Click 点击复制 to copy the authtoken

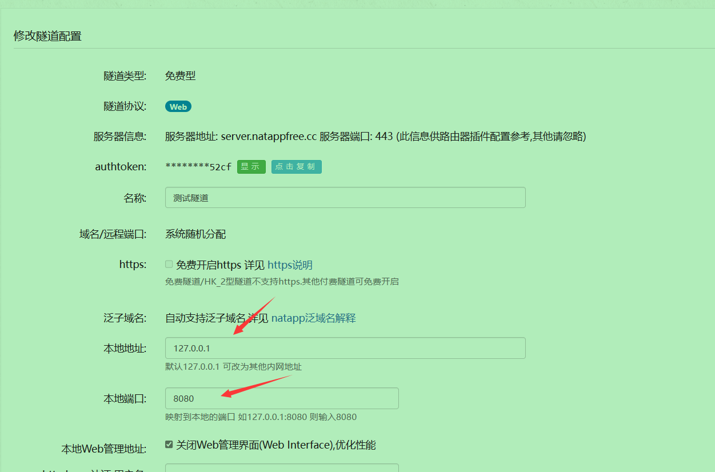296,166
